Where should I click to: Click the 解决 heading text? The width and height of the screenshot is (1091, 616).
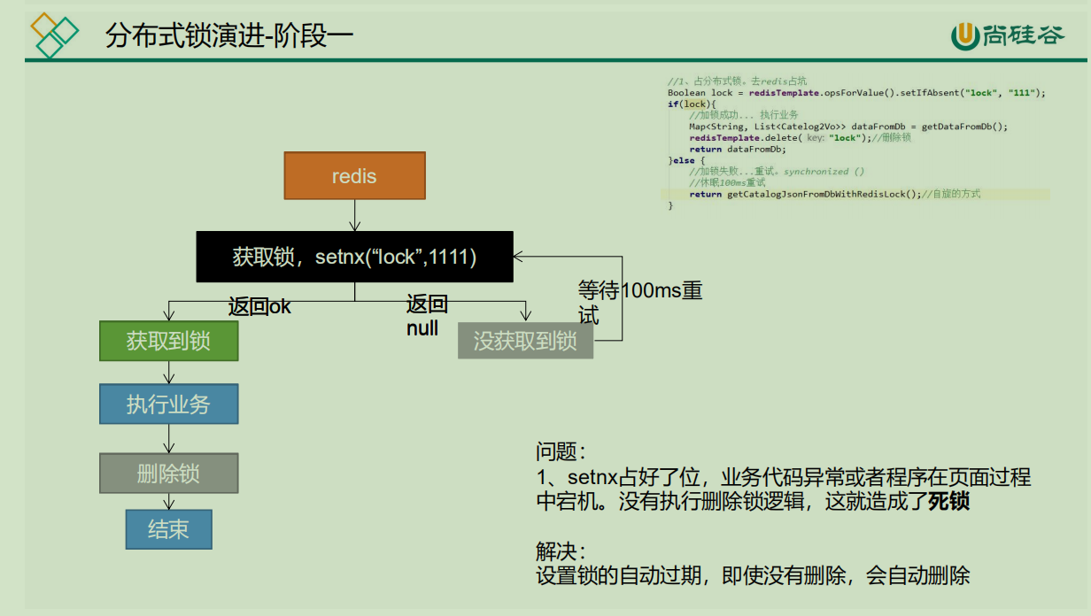point(561,551)
